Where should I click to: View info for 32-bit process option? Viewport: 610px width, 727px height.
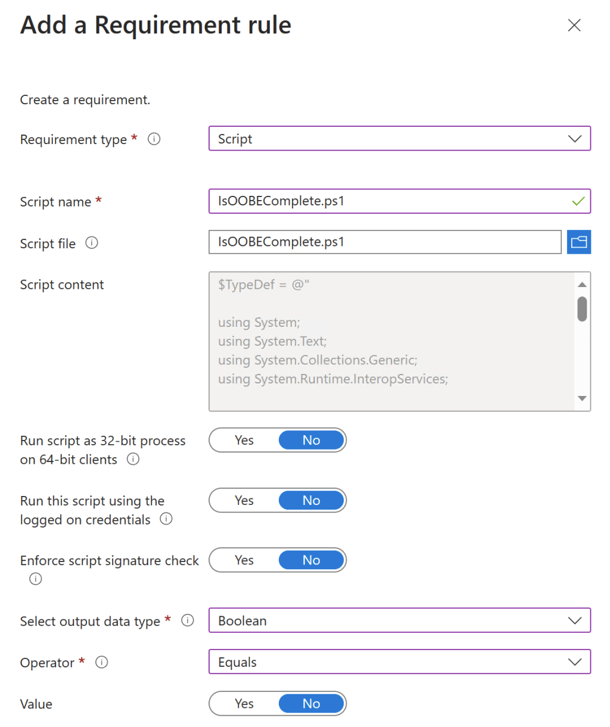[133, 459]
